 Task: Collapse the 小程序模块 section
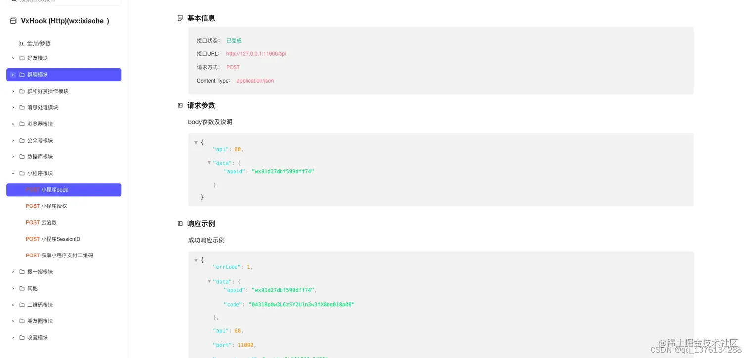point(12,173)
